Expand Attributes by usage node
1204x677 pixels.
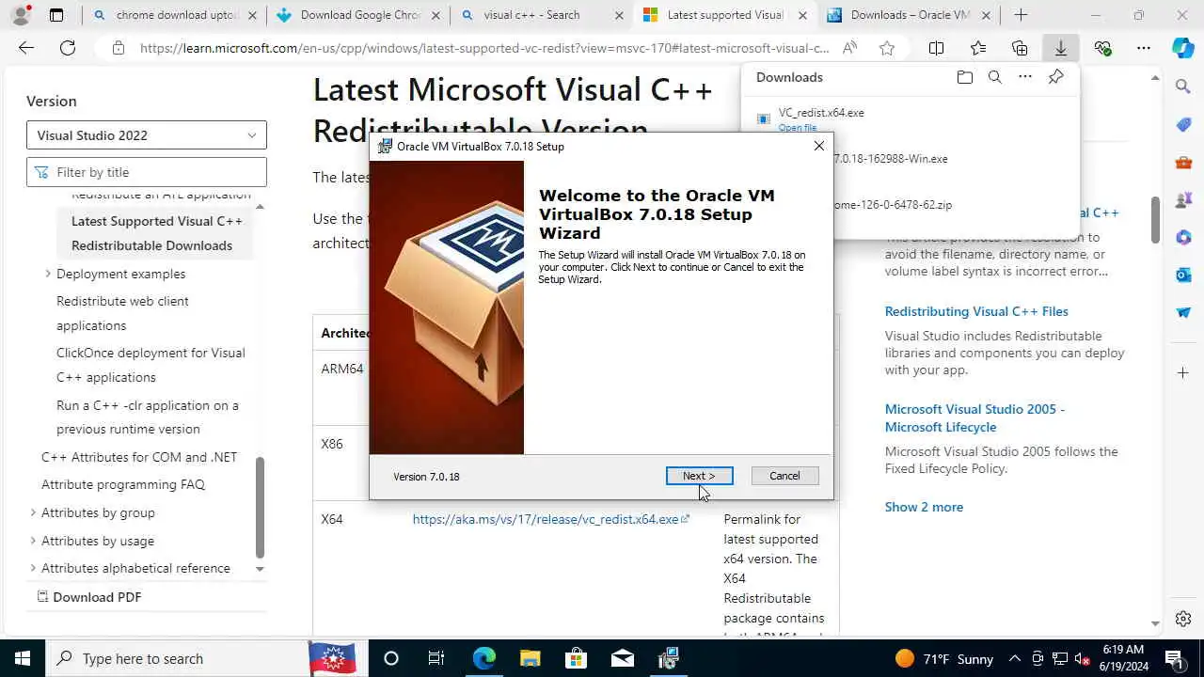33,541
